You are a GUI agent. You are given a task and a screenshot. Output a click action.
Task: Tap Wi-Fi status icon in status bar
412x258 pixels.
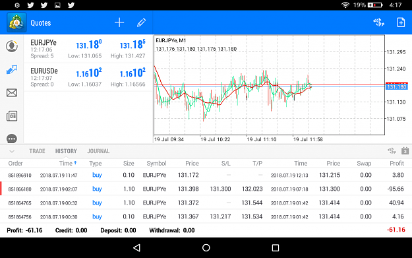point(345,5)
